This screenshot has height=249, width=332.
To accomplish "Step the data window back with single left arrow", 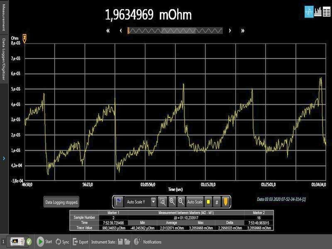I will (x=121, y=31).
